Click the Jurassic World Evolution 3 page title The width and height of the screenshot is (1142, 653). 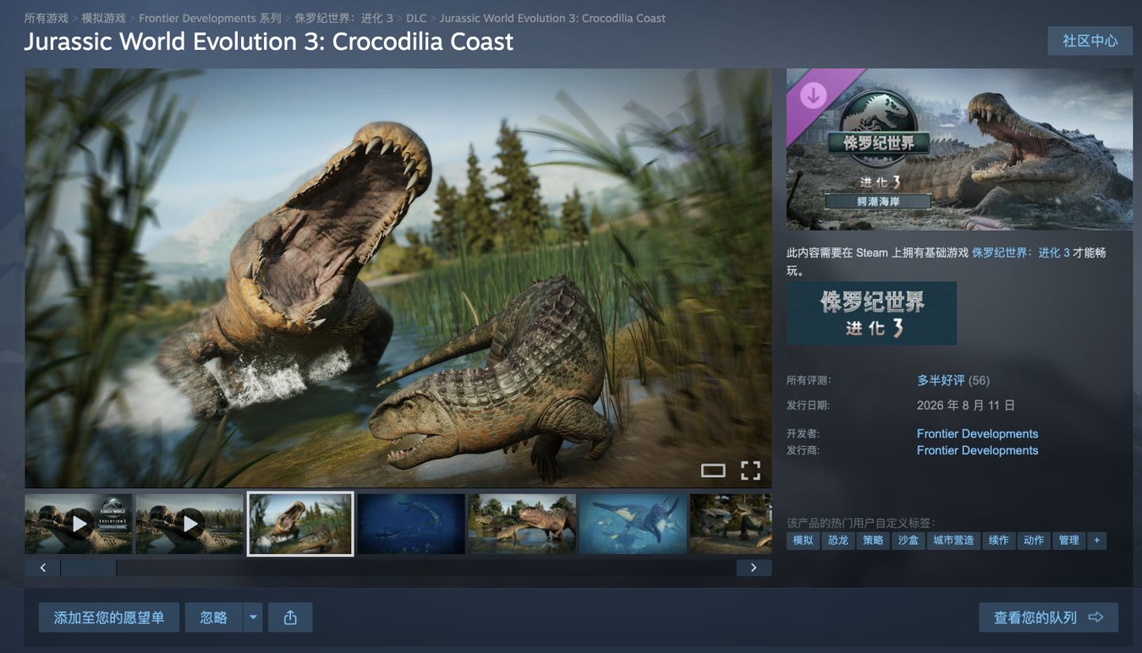click(x=269, y=41)
